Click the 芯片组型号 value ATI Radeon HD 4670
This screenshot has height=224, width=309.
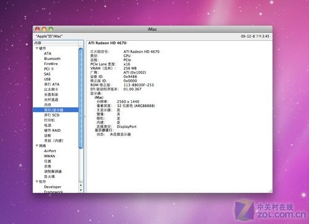(x=142, y=51)
